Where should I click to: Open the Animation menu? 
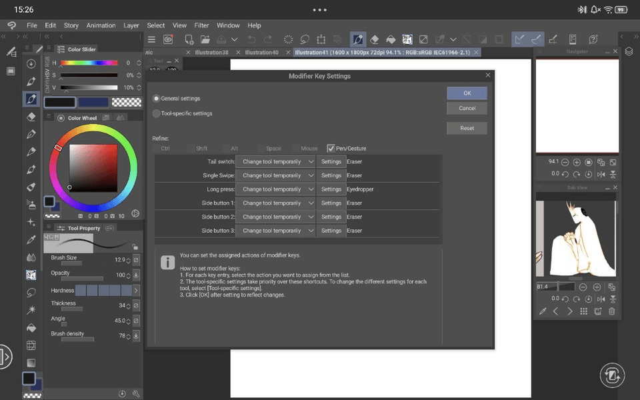click(x=101, y=25)
